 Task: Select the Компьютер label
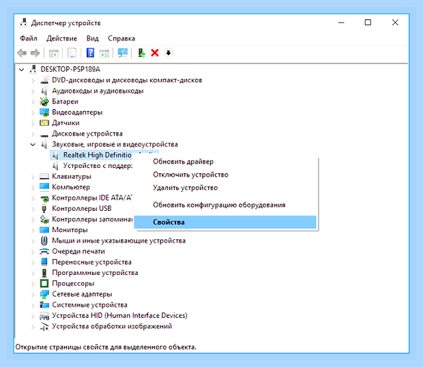click(x=71, y=187)
